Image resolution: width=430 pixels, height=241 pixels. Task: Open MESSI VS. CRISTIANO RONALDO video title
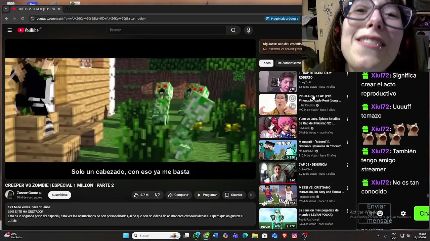[x=321, y=190]
